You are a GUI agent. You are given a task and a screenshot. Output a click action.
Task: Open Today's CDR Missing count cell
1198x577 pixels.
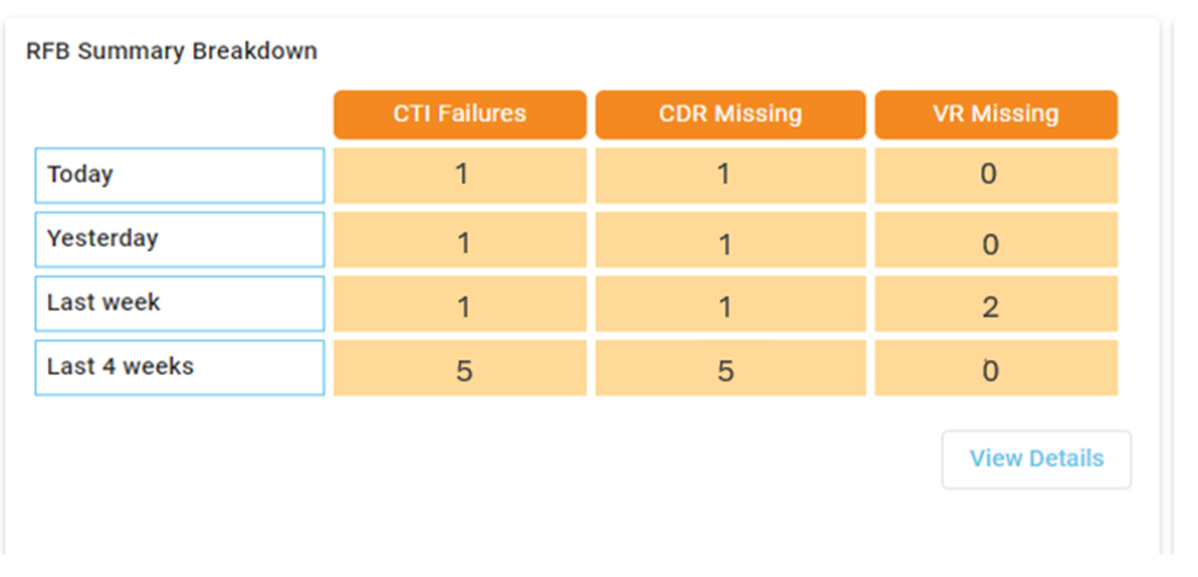(731, 175)
